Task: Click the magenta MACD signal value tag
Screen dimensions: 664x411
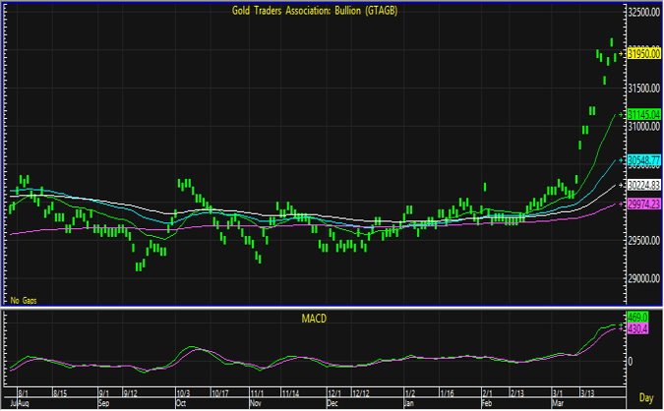Action: 637,329
